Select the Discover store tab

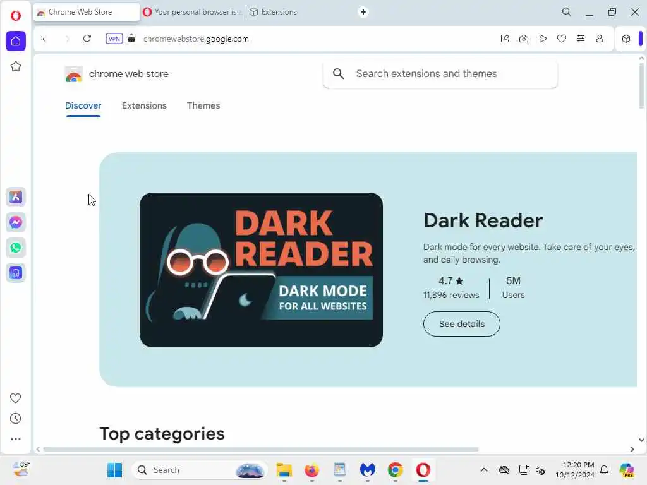pyautogui.click(x=83, y=105)
